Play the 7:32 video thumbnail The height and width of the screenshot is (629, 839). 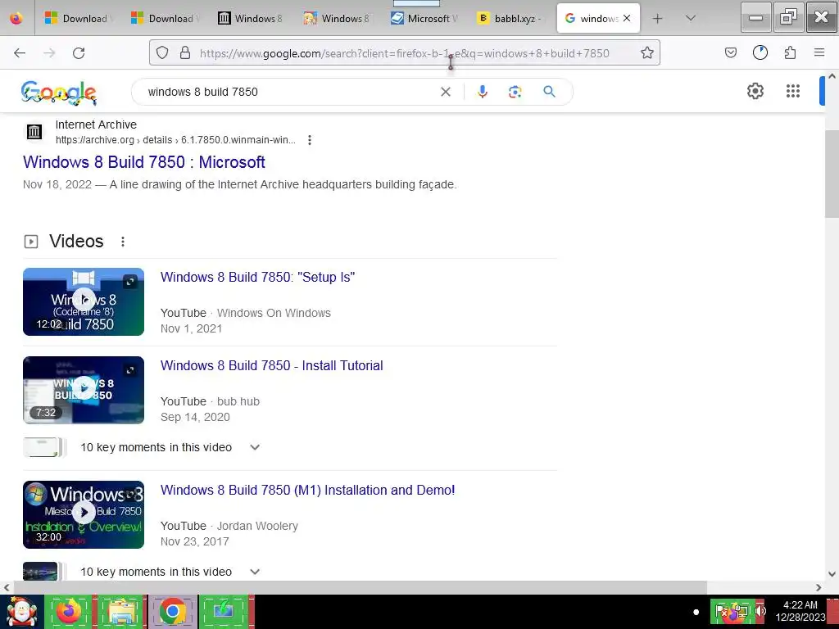click(x=84, y=390)
